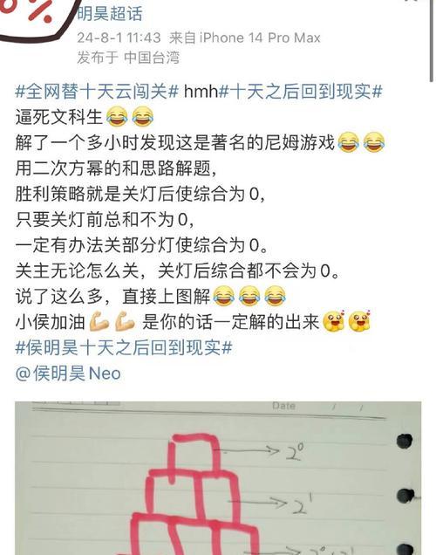Click laughing emoji right after 尼姆游戏
The width and height of the screenshot is (436, 555).
pos(349,142)
